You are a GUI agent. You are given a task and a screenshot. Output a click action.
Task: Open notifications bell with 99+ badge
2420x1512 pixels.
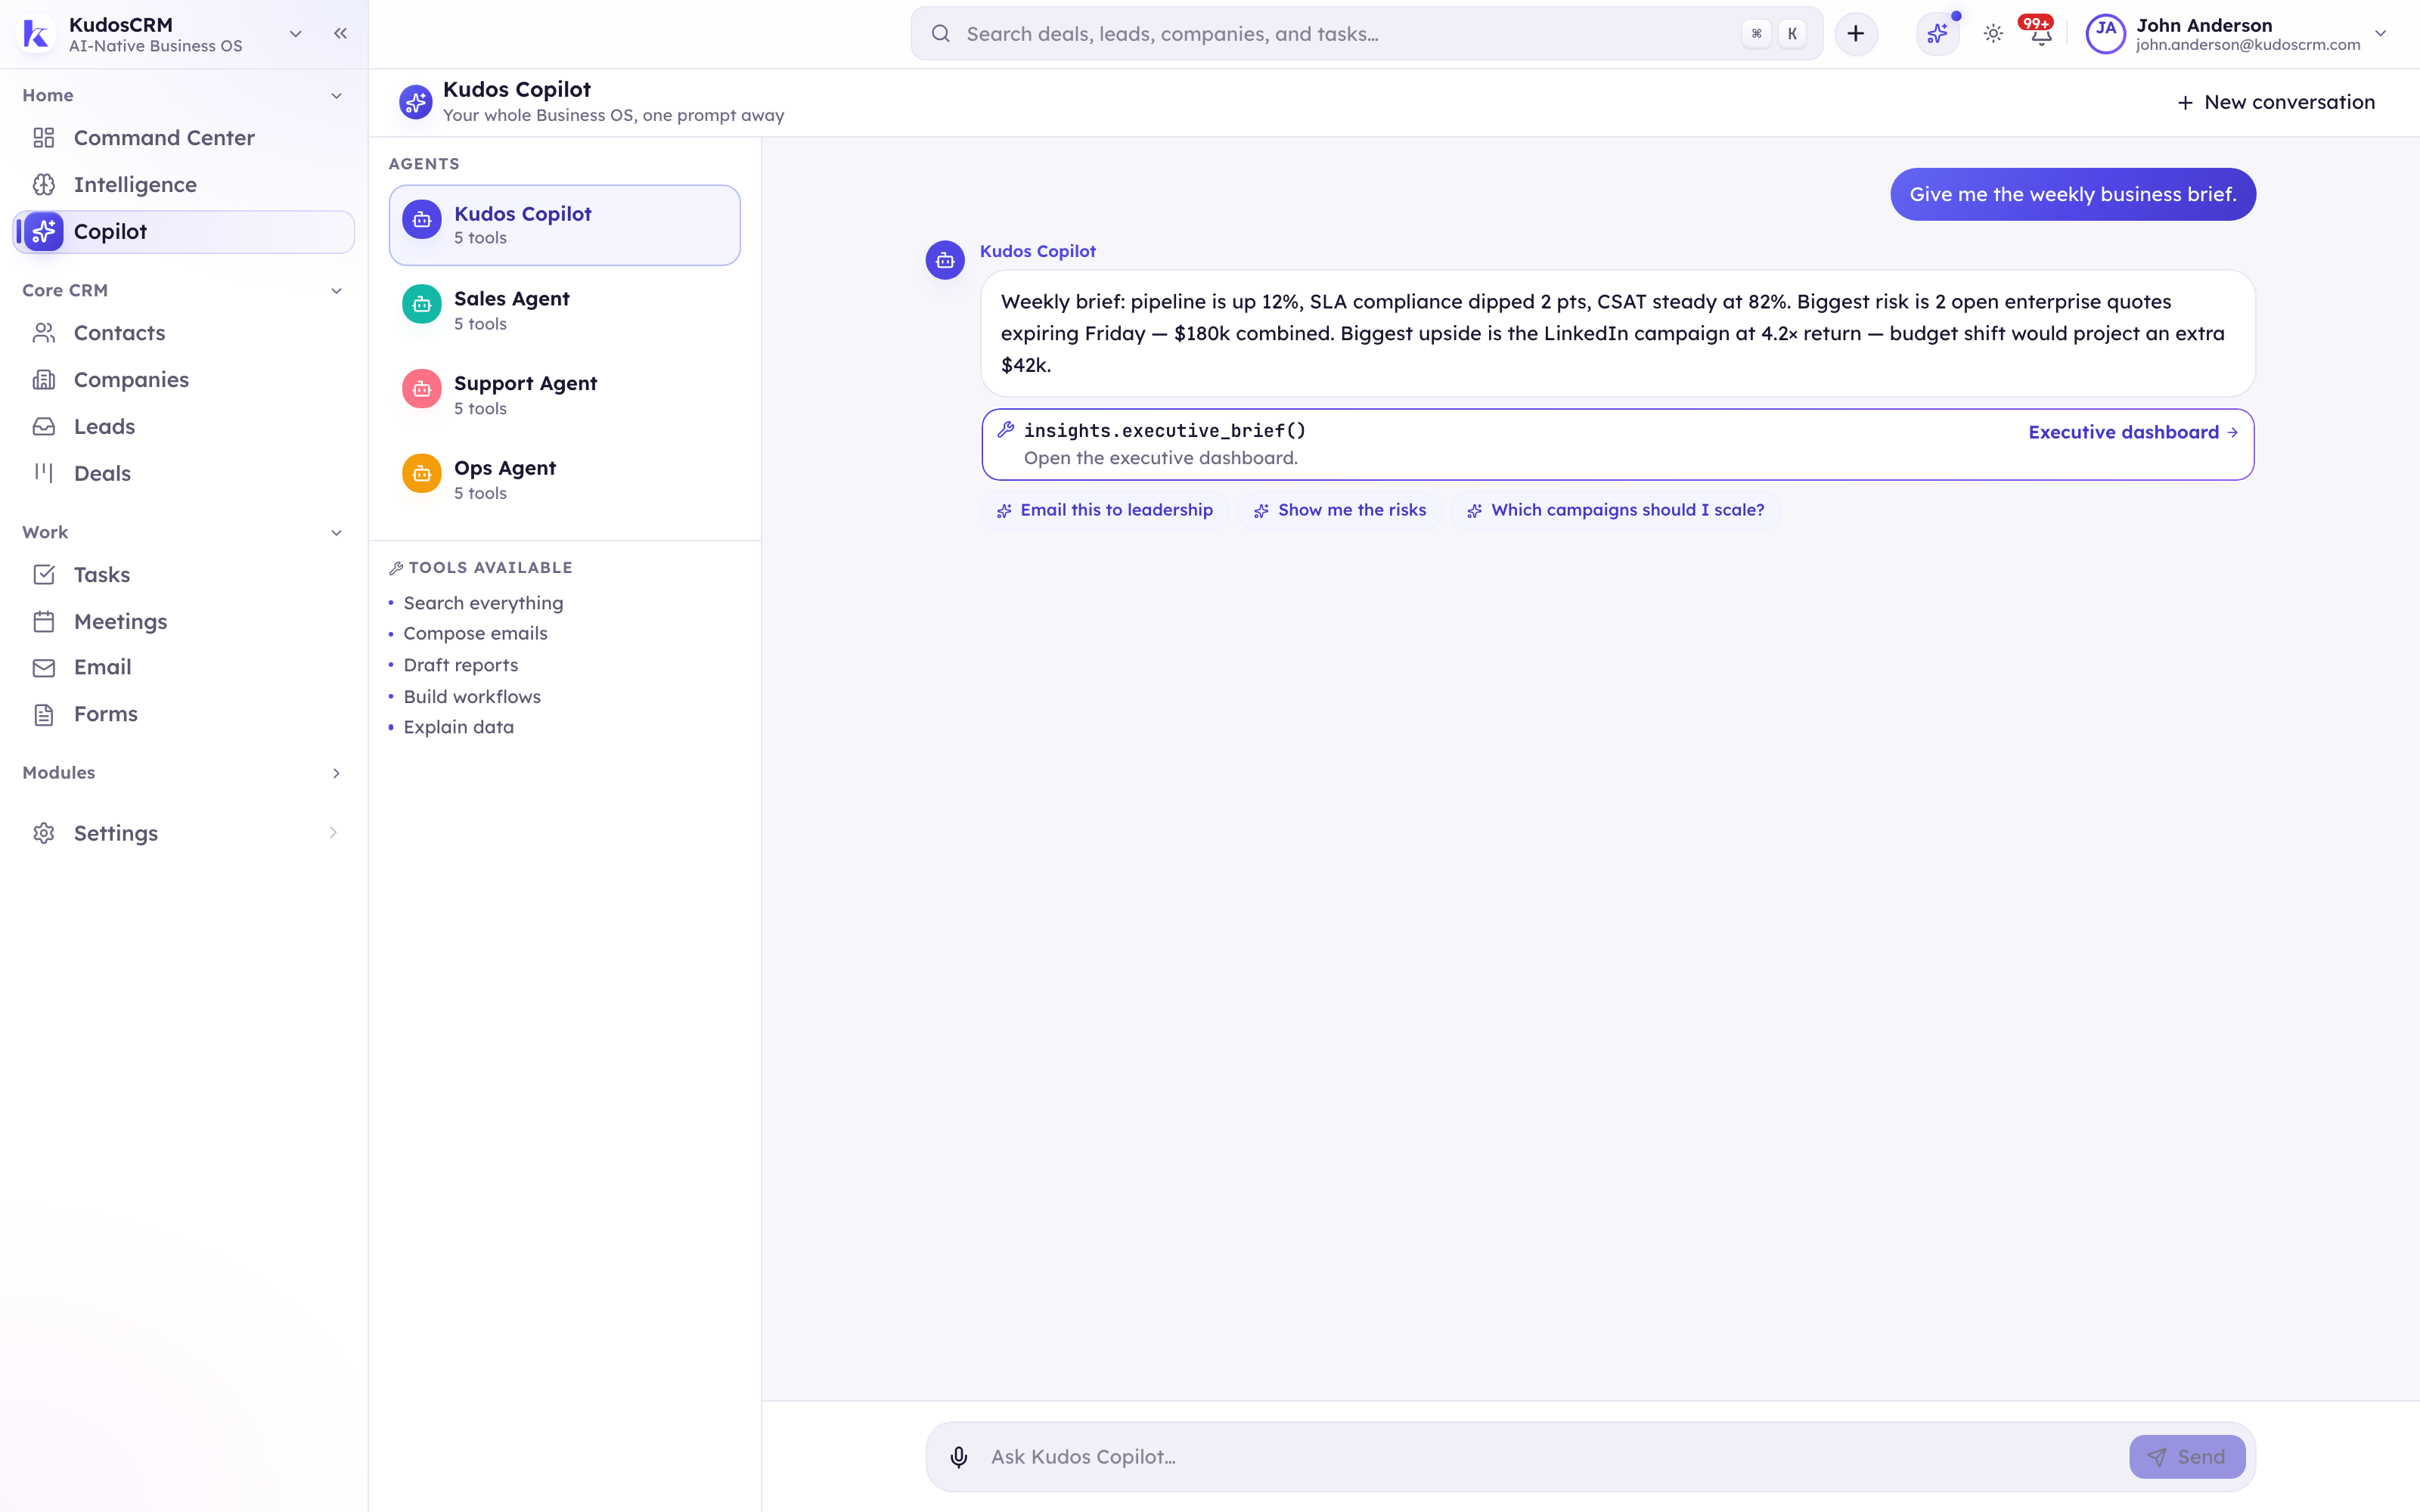[2040, 34]
